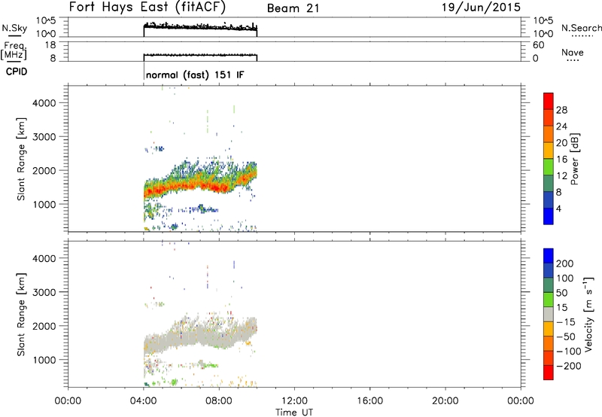Click the date "19/Jun/2015"
This screenshot has height=417, width=602.
(481, 7)
